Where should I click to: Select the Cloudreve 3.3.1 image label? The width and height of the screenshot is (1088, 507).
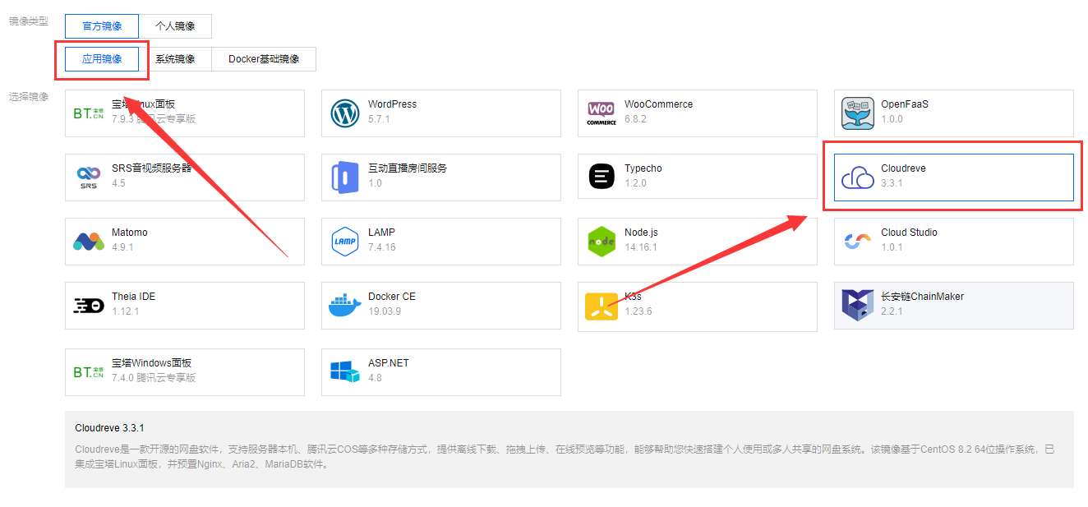(903, 176)
